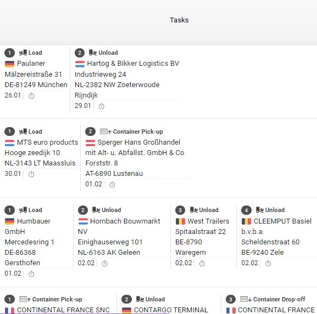Click the Load icon for Humbauer
The image size is (317, 314).
pos(23,210)
